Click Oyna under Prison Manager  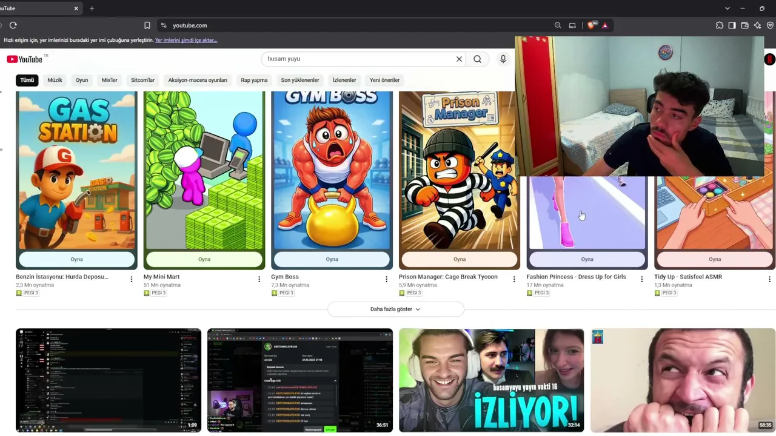tap(460, 259)
